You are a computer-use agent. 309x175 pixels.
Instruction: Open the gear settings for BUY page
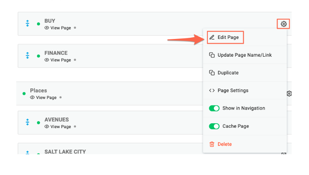tap(284, 24)
